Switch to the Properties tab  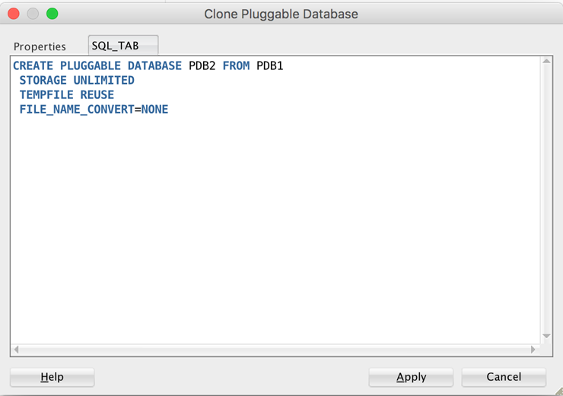(40, 46)
